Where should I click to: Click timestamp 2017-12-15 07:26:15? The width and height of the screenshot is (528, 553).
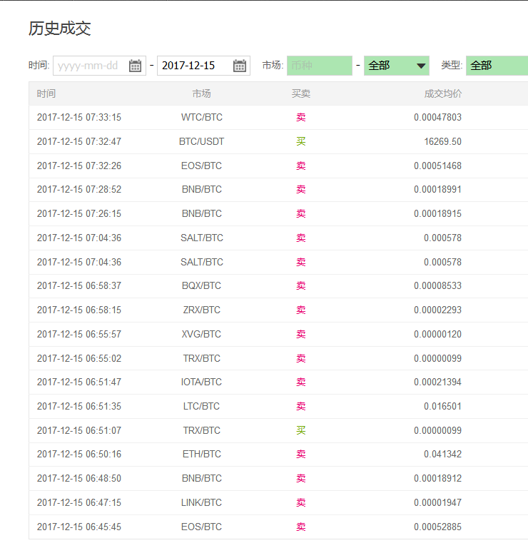point(79,214)
